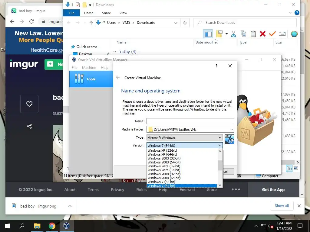Open Machine Folder dropdown
The height and width of the screenshot is (232, 310).
(231, 129)
